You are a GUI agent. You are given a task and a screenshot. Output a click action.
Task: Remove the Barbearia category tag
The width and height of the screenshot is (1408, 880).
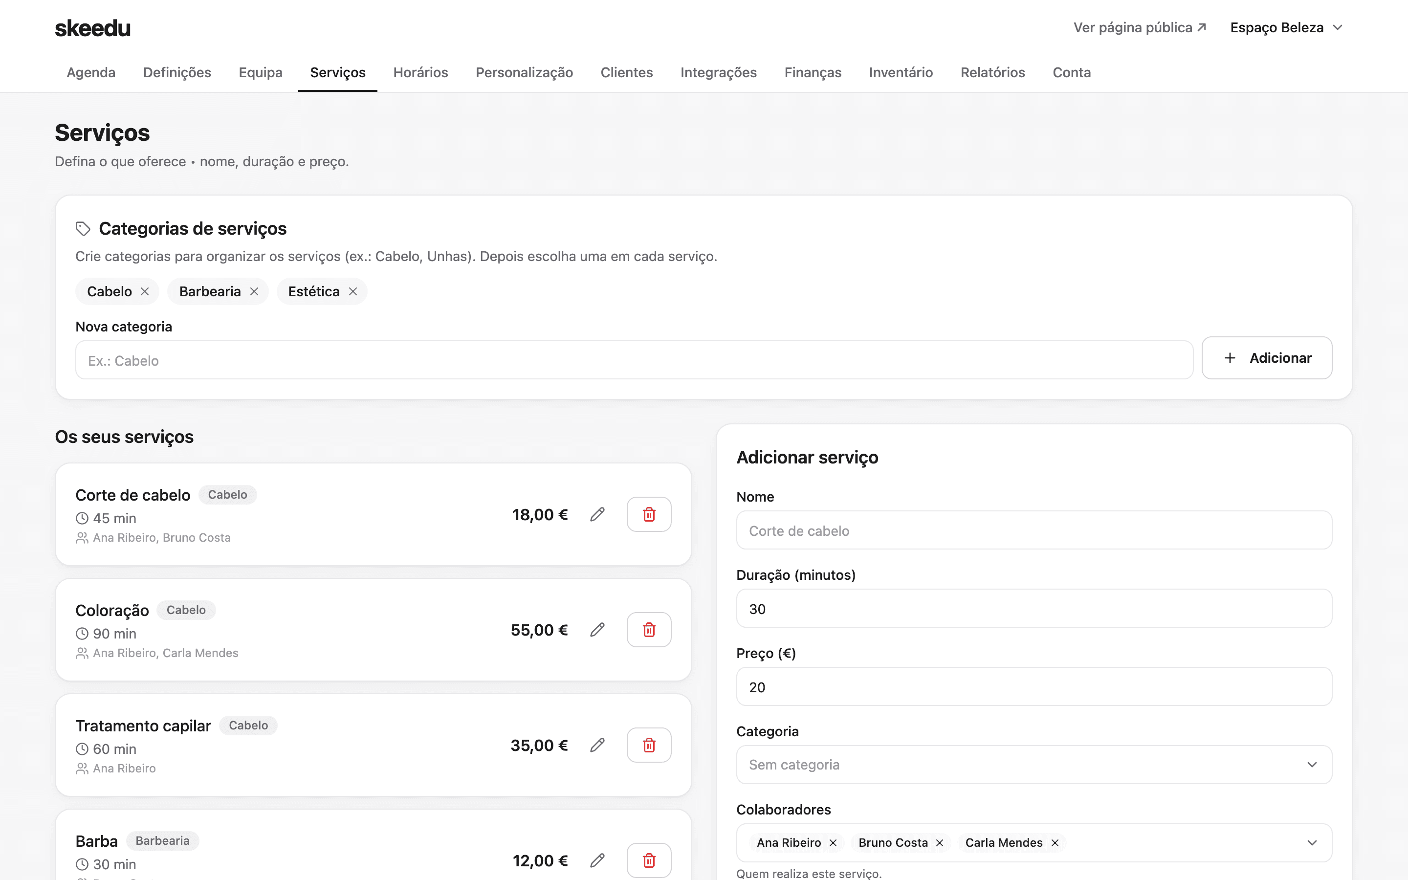(x=254, y=291)
